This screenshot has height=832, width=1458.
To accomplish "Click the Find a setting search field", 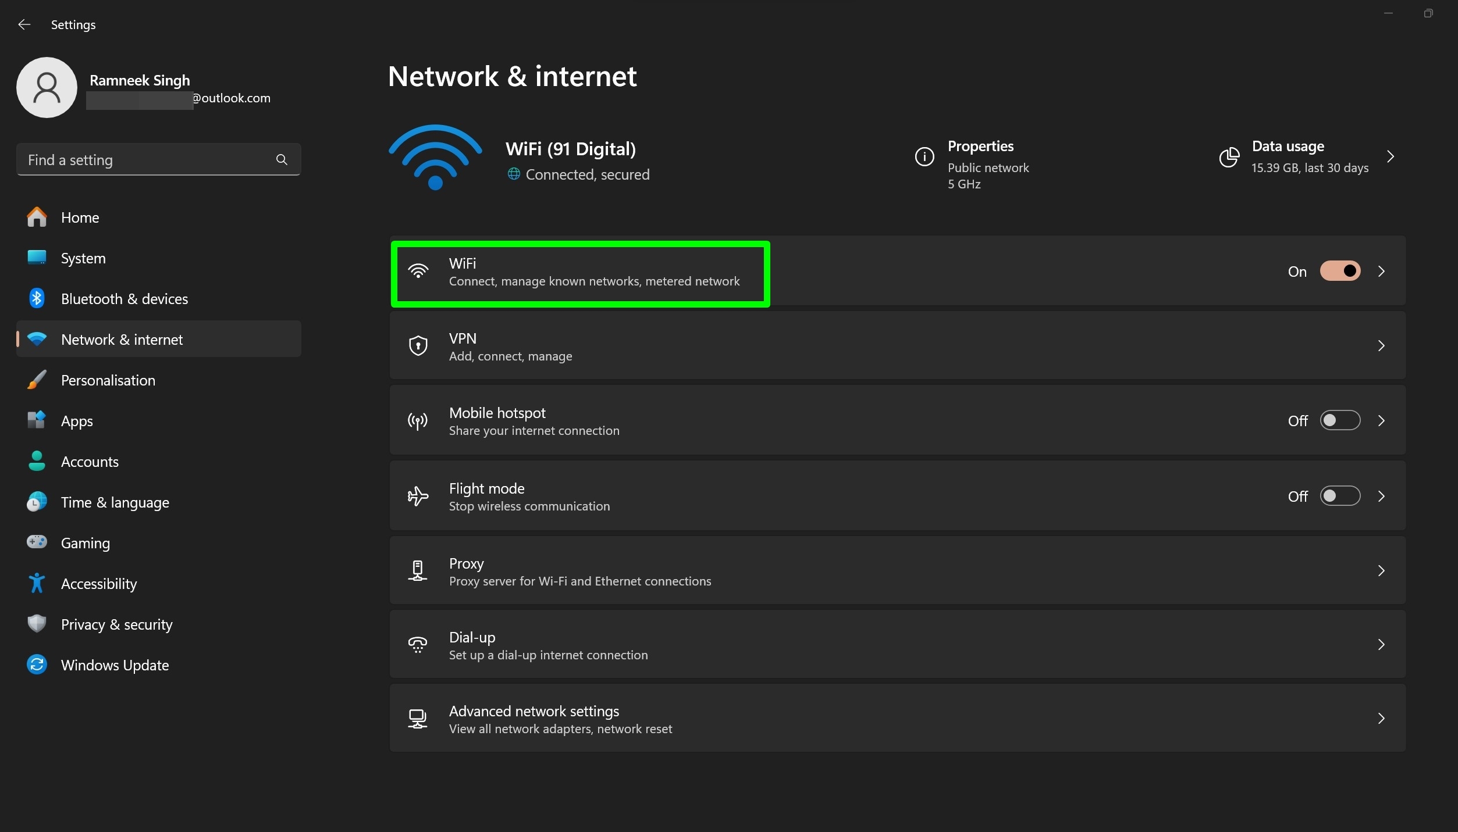I will (158, 159).
